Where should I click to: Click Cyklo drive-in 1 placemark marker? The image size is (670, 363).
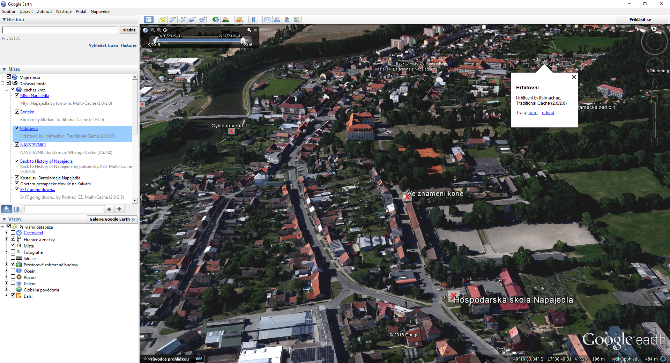tap(231, 131)
